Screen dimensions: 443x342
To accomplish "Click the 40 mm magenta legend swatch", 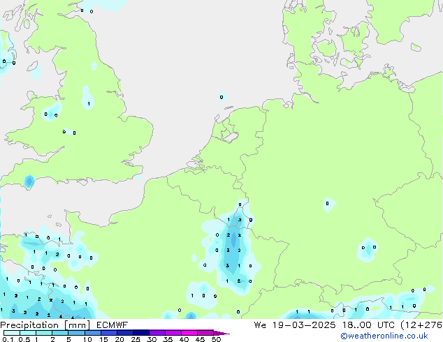I will (191, 333).
